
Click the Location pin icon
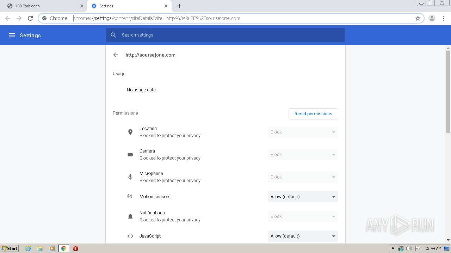(x=130, y=132)
